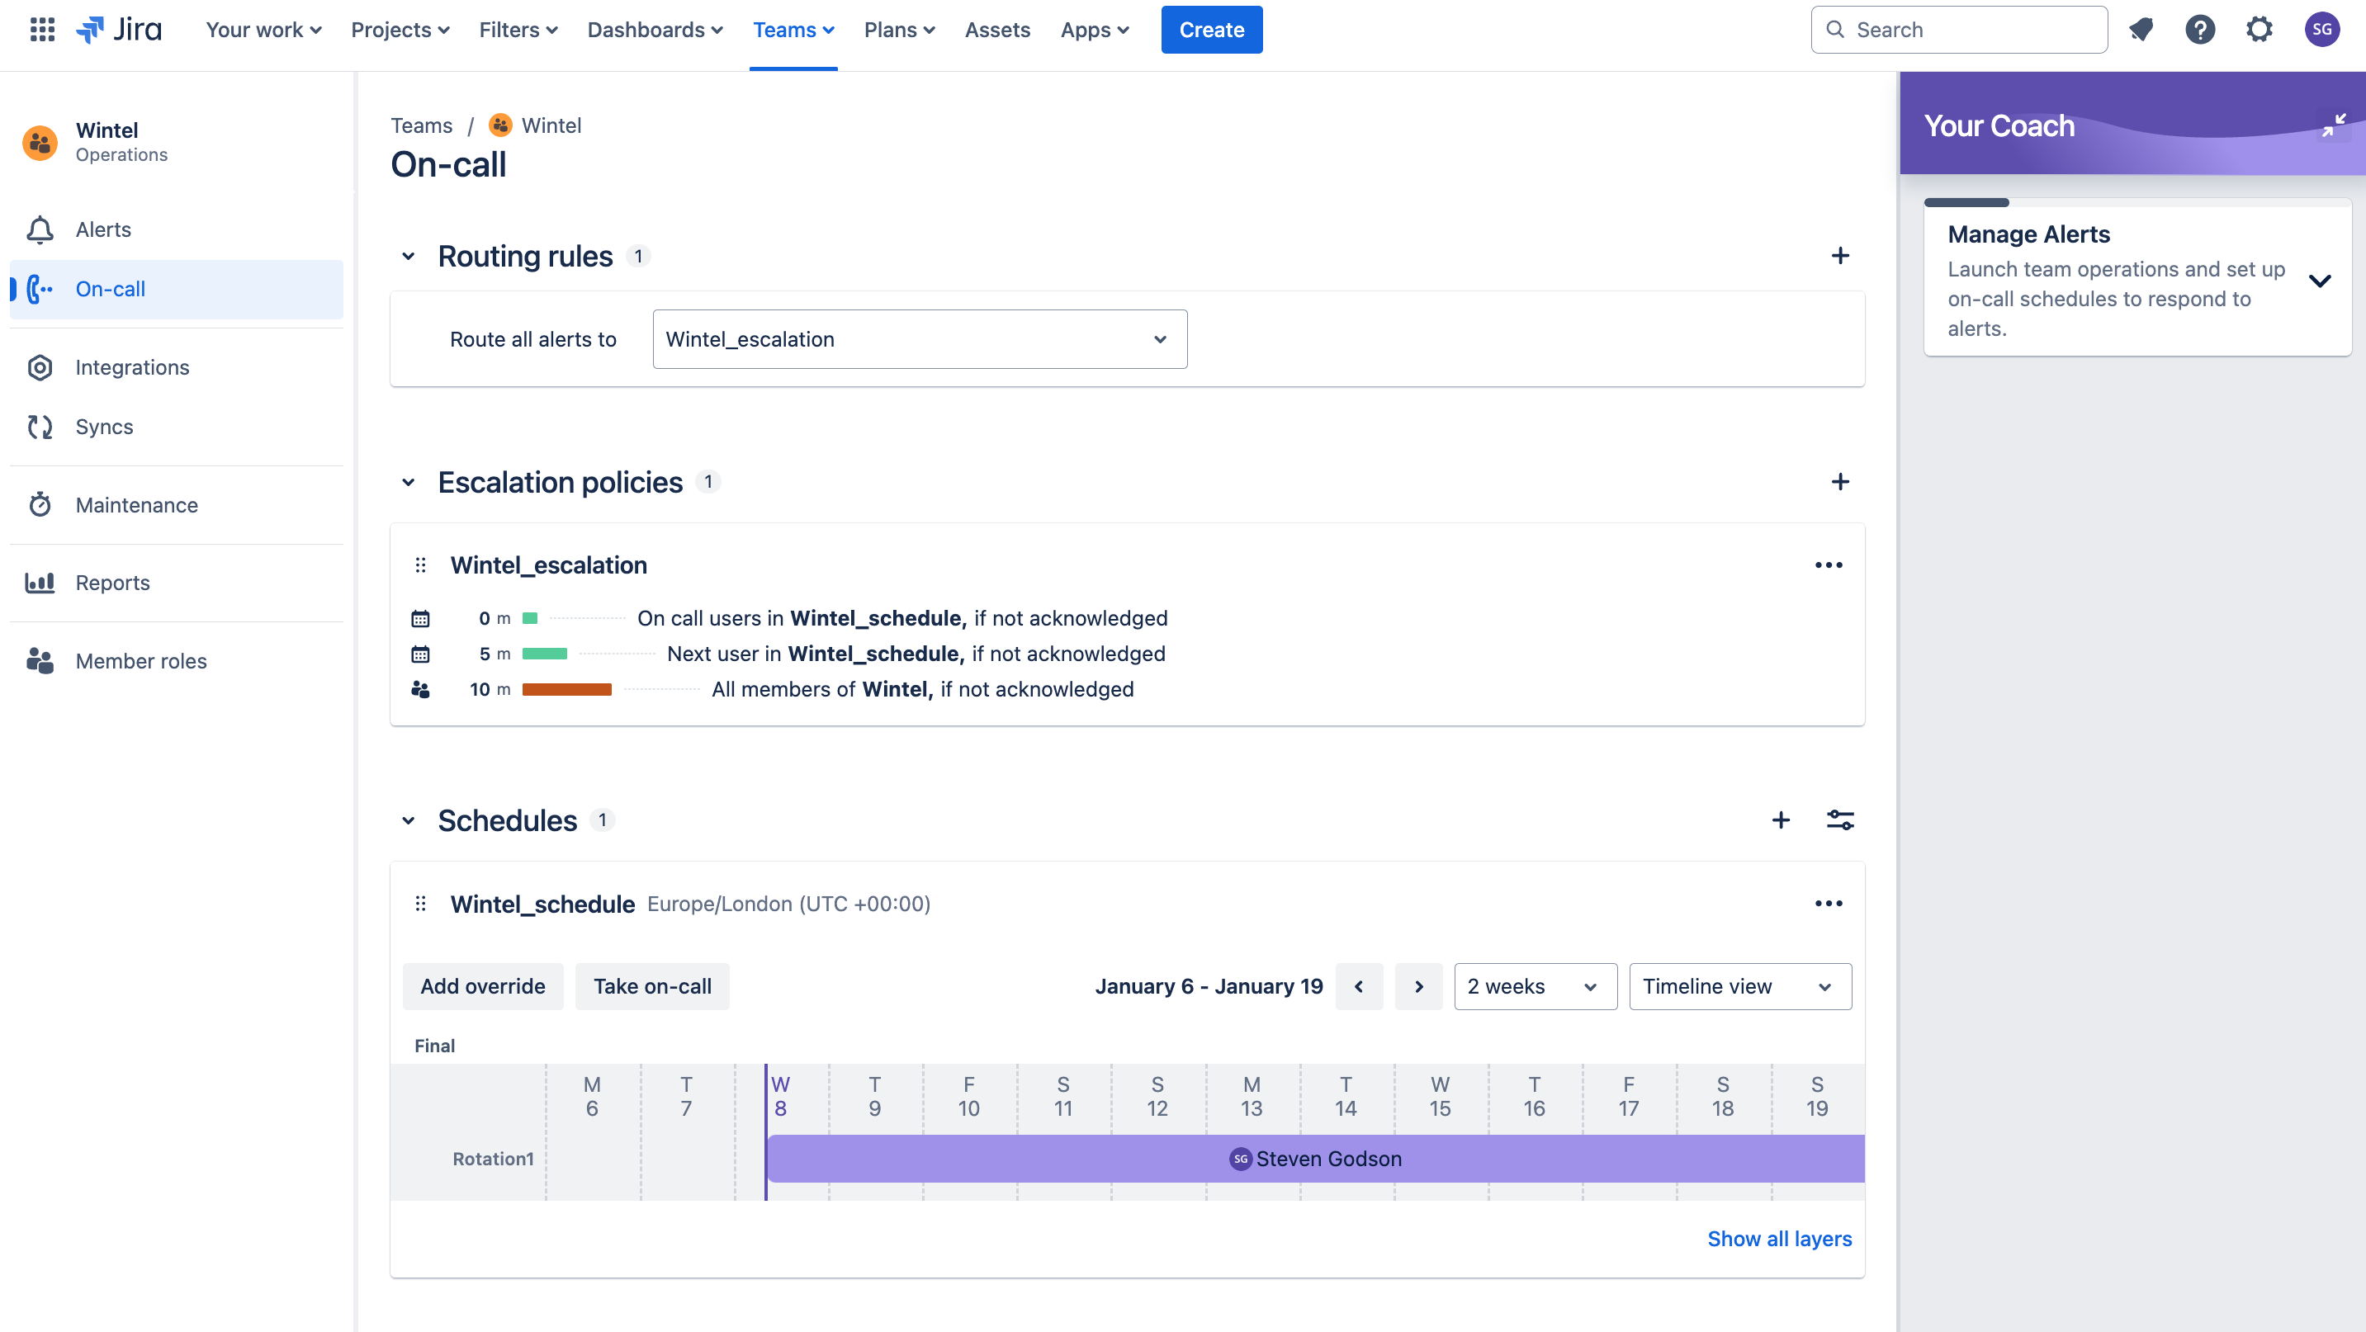Screen dimensions: 2366x1332
Task: Open the settings gear icon
Action: pyautogui.click(x=2259, y=30)
